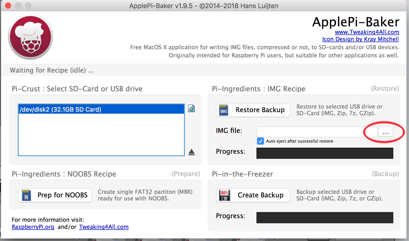Viewport: 409px width, 241px height.
Task: Click the IMG icon on Restore Backup
Action: coord(224,110)
